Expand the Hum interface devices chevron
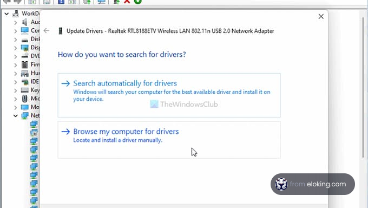Screen dimensions: 368x208 16,74
